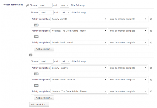Remove the 'Youtube: The Great Artists - Monet' restriction
The height and width of the screenshot is (108, 157).
coord(150,31)
